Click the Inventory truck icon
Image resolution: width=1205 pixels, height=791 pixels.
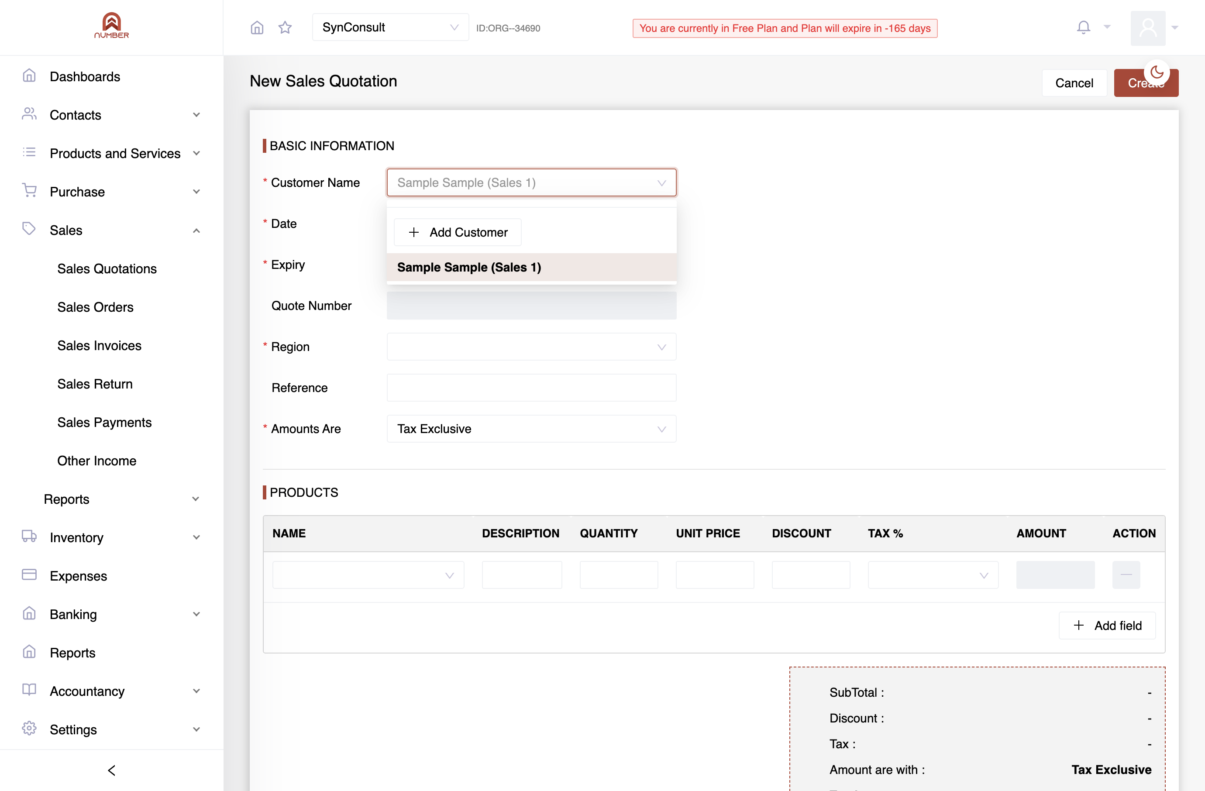tap(29, 537)
